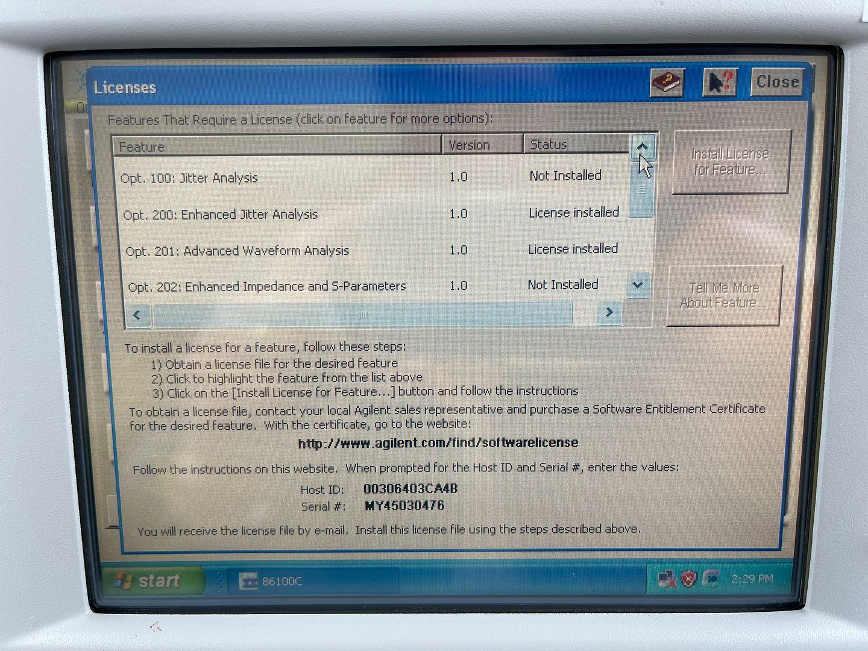868x651 pixels.
Task: Click Tell Me More About Feature button
Action: (724, 295)
